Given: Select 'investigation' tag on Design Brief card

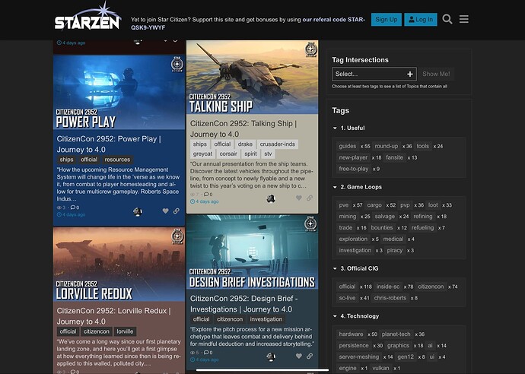Looking at the screenshot, I should (x=266, y=319).
